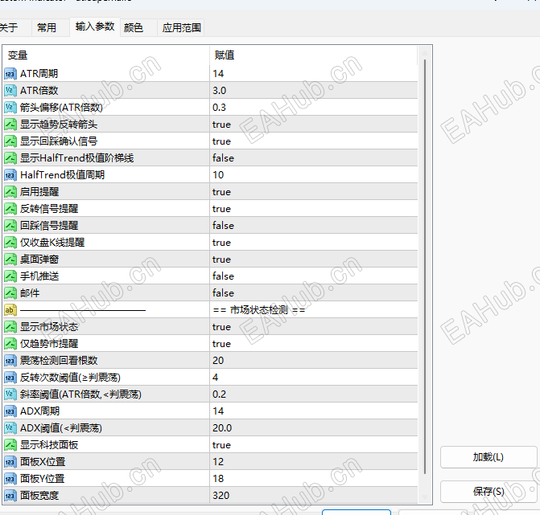The image size is (540, 515).
Task: Click the integer icon beside HalfTrend极值周期
Action: point(10,175)
